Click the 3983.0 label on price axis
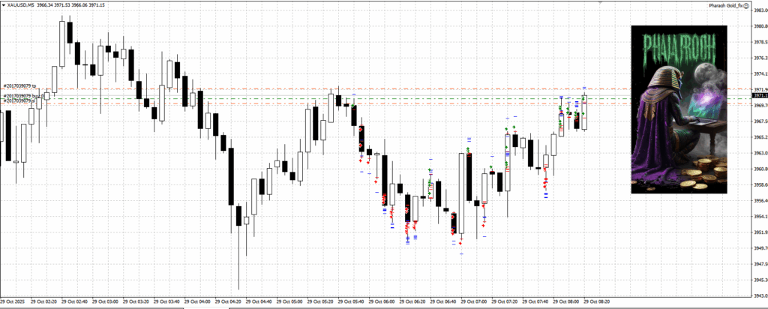The image size is (768, 309). point(757,10)
